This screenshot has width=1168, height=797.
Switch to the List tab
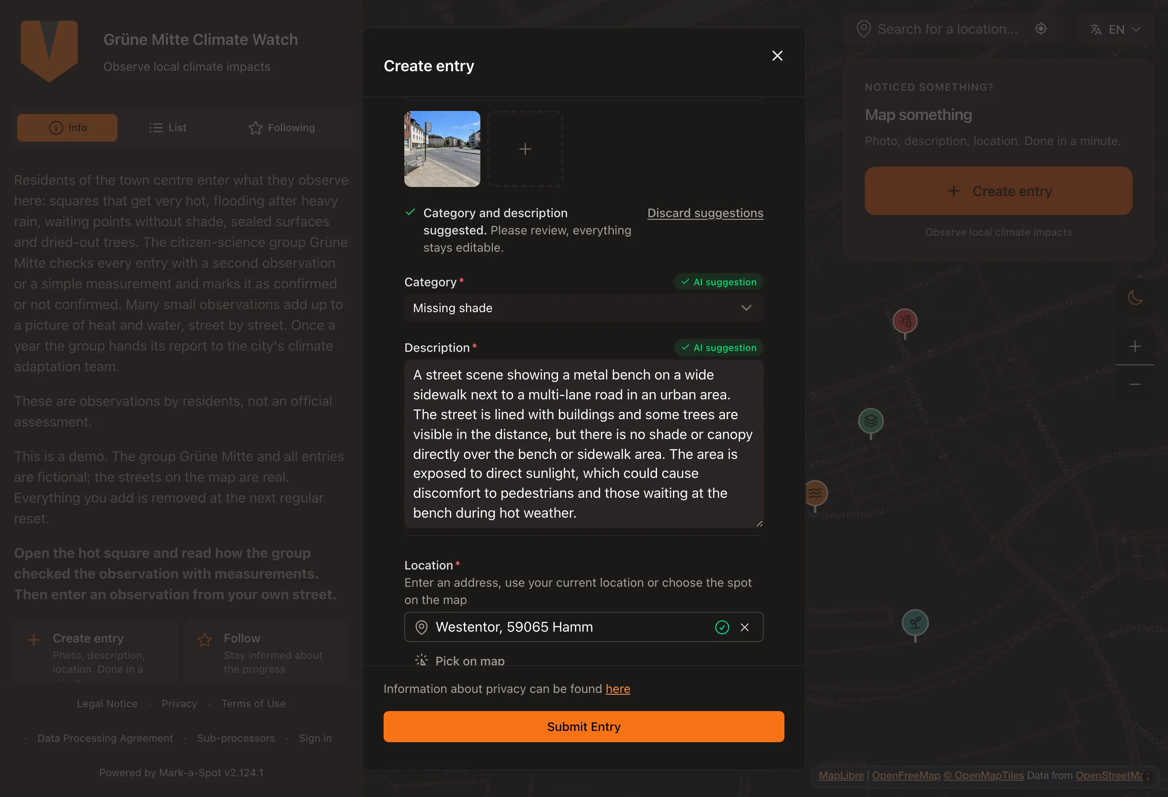[168, 127]
